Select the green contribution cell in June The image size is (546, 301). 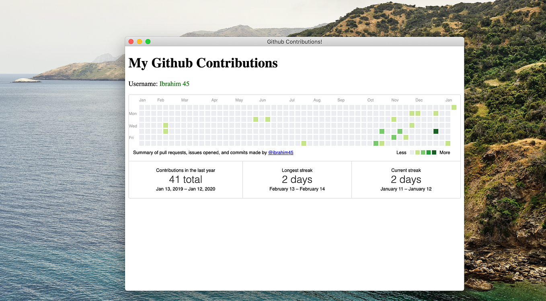click(x=256, y=119)
